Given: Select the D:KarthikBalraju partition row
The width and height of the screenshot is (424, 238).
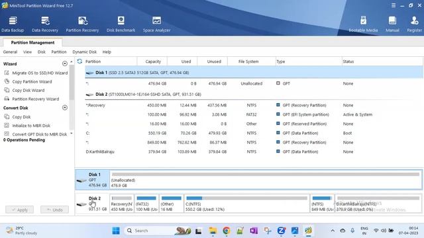Looking at the screenshot, I should (x=254, y=151).
